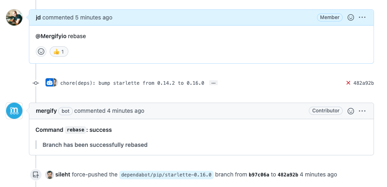The width and height of the screenshot is (387, 187).
Task: React to mergify comment with smiley icon
Action: coord(351,111)
